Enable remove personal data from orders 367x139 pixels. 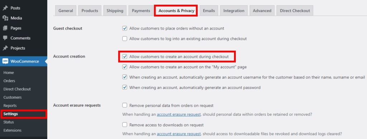coord(125,105)
